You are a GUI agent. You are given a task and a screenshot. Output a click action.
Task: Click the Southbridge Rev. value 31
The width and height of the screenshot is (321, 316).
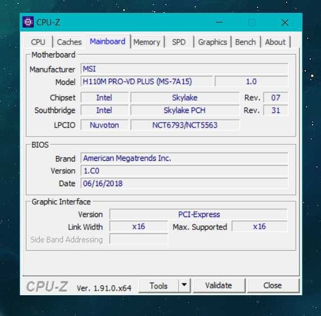[x=275, y=110]
